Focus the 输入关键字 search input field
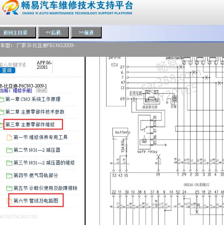The width and height of the screenshot is (224, 225). (13, 65)
